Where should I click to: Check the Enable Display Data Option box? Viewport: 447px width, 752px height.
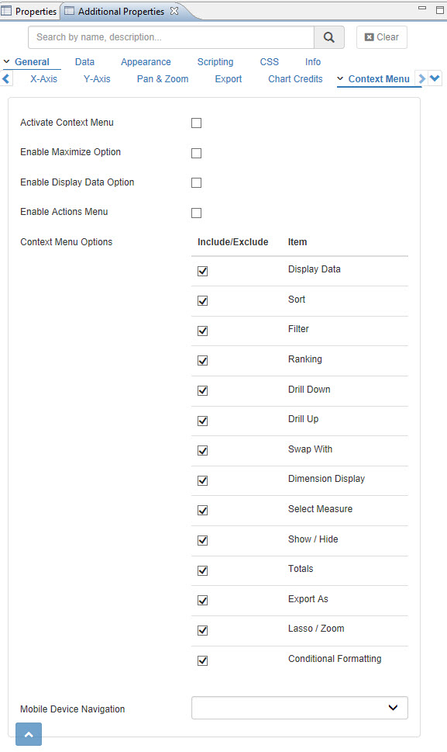[196, 182]
